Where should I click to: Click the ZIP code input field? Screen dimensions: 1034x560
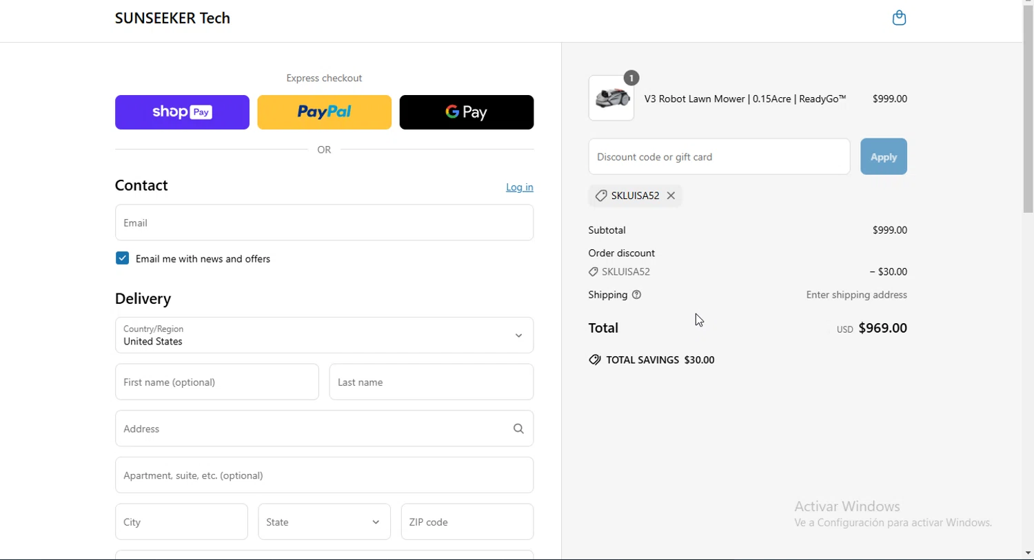coord(467,522)
